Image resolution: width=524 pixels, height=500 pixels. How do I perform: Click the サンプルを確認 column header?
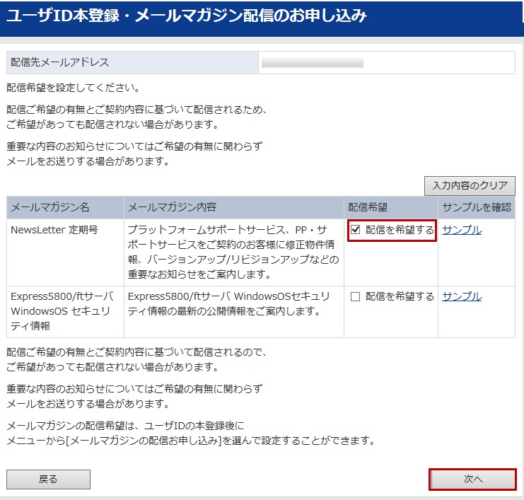pyautogui.click(x=476, y=207)
